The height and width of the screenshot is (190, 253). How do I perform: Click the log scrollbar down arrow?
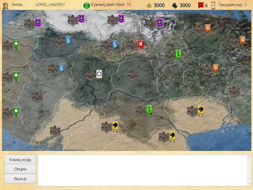click(249, 184)
